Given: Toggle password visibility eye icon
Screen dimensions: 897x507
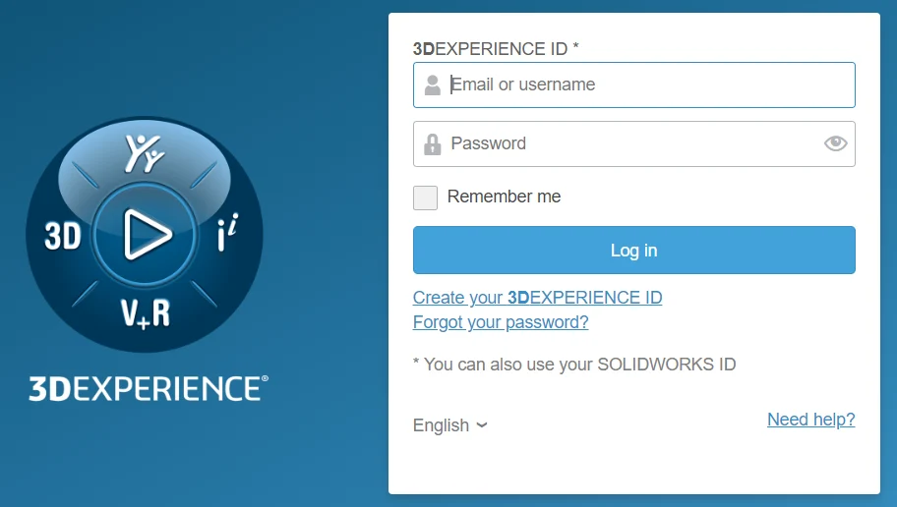Looking at the screenshot, I should tap(835, 143).
